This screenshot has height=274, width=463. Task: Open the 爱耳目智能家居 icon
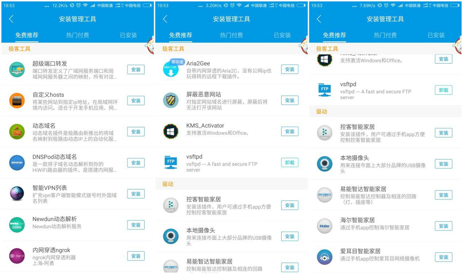point(325,257)
